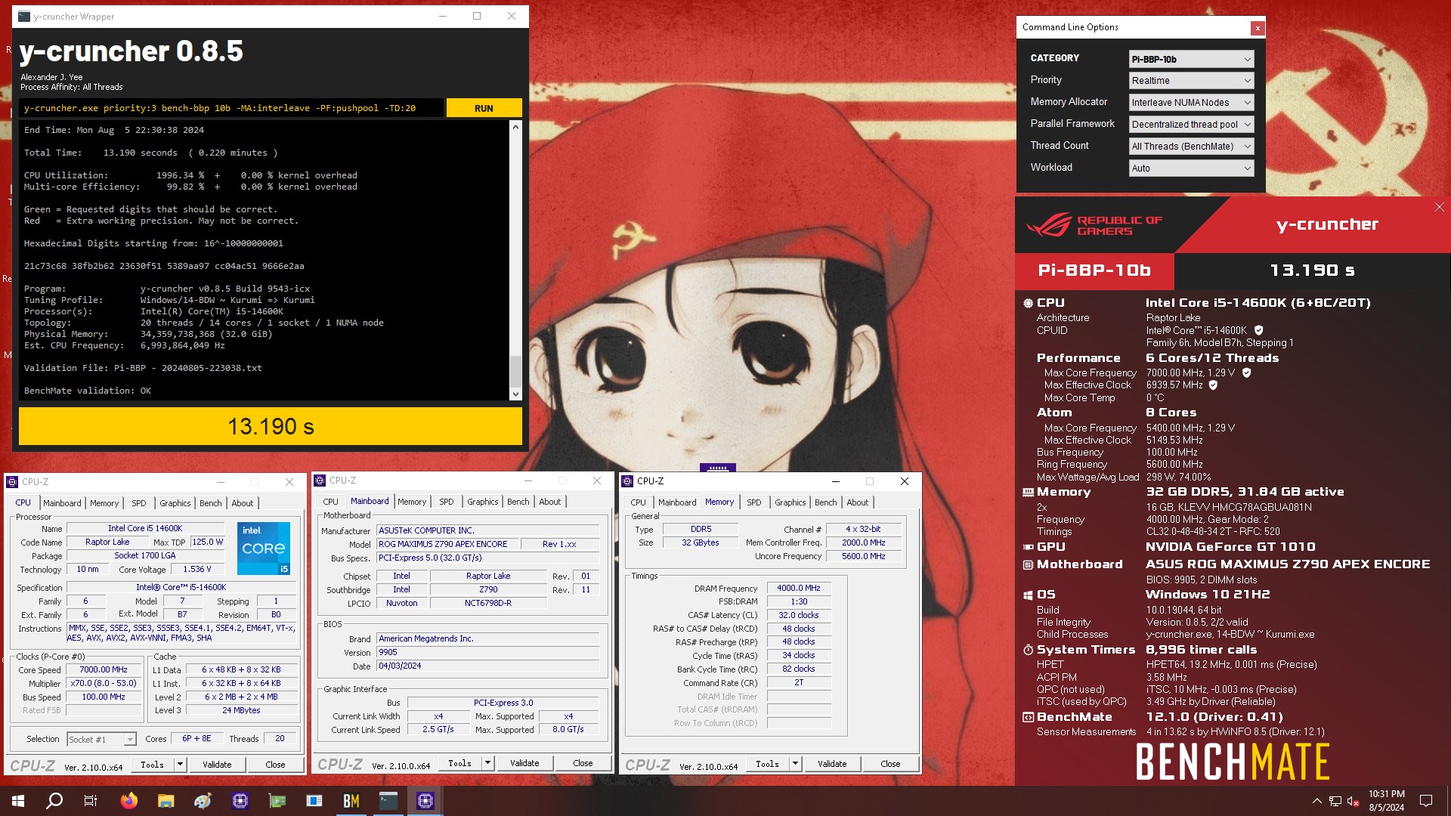The width and height of the screenshot is (1451, 816).
Task: Open the Priority dropdown set to Realtime
Action: click(x=1192, y=81)
